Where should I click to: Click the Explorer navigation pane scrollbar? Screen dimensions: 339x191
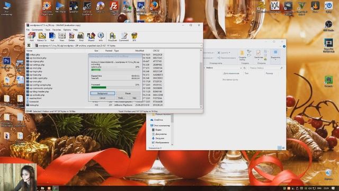click(x=172, y=129)
